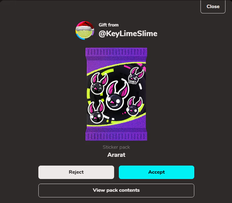Click the winking bat sticker on the pack

(x=99, y=83)
